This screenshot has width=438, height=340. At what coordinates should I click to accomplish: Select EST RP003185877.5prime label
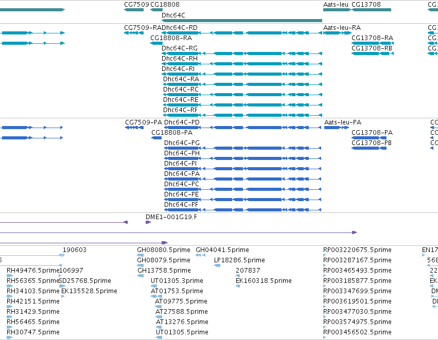[x=357, y=281]
